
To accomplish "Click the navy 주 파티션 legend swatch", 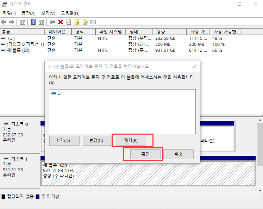I will tap(38, 197).
